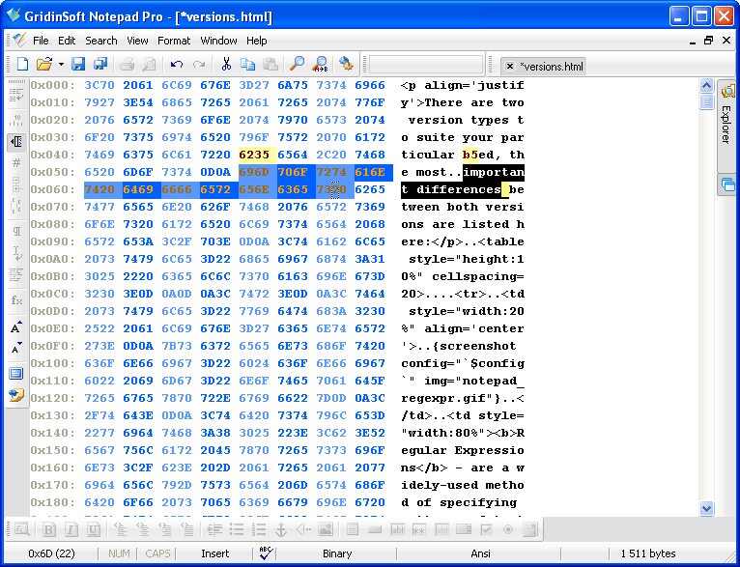Click the vertical scrollbar up arrow
740x567 pixels.
tap(706, 85)
